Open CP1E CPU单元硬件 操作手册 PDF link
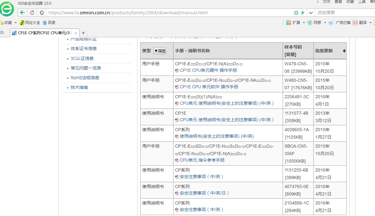Viewport: 375px width, 216px height. pos(208,71)
